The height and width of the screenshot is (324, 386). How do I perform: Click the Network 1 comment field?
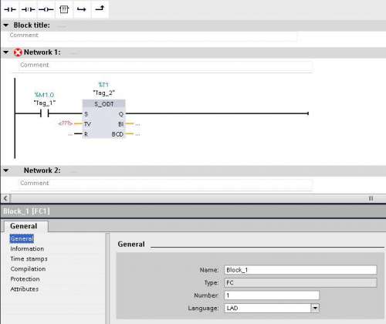click(x=166, y=65)
